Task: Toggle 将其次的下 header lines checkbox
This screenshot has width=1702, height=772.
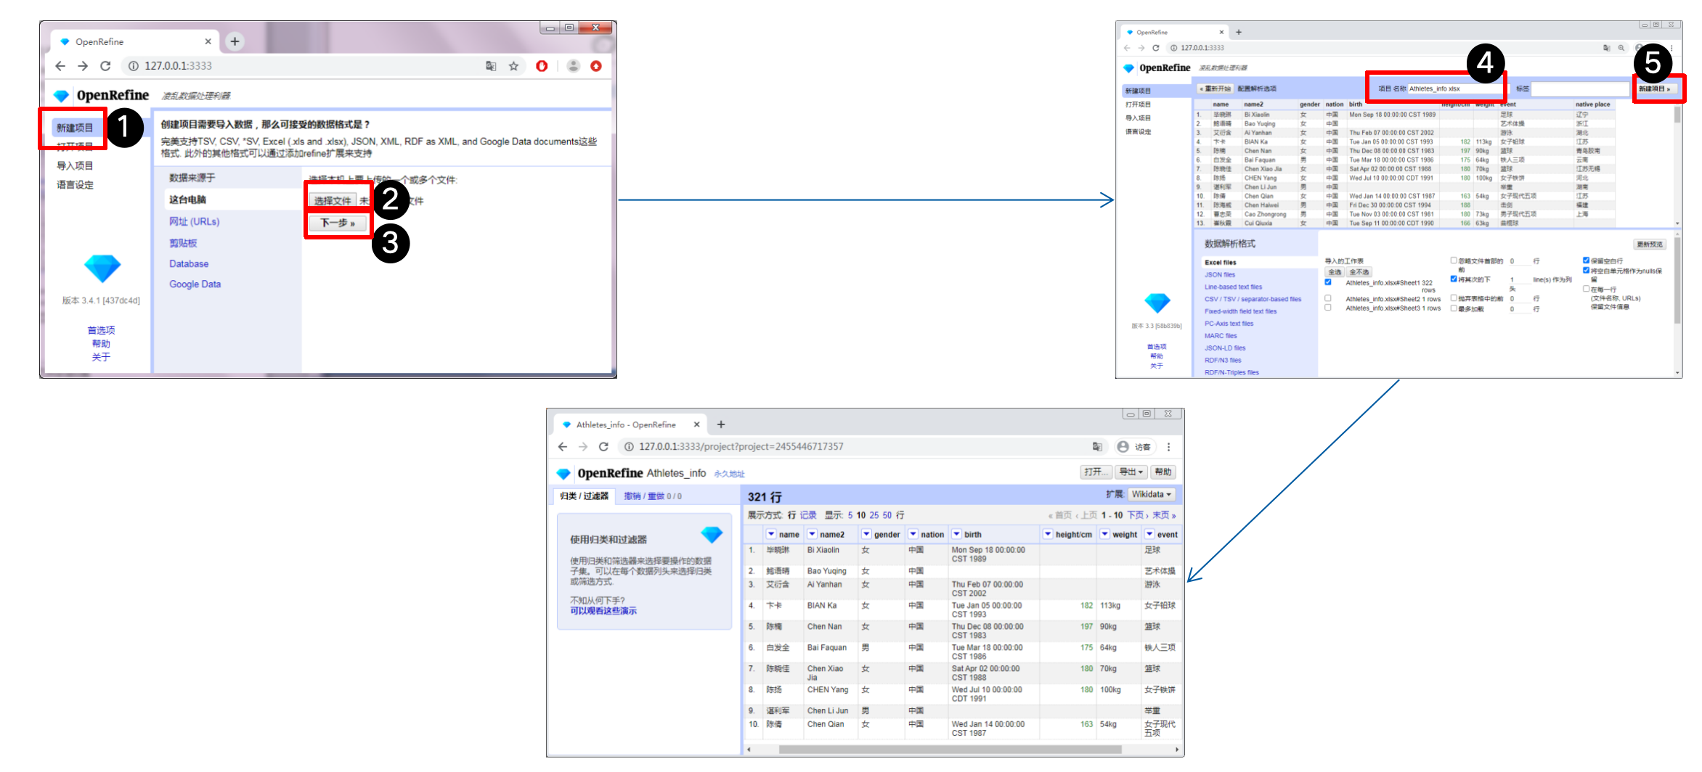Action: click(1454, 279)
